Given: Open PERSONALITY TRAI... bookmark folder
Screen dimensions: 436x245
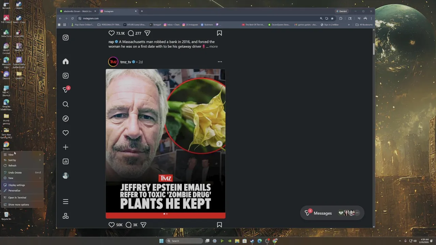Looking at the screenshot, I should pyautogui.click(x=109, y=24).
